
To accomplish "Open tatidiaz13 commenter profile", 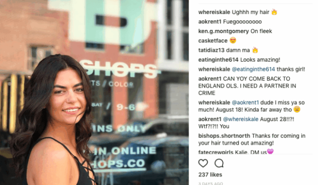I will click(211, 50).
